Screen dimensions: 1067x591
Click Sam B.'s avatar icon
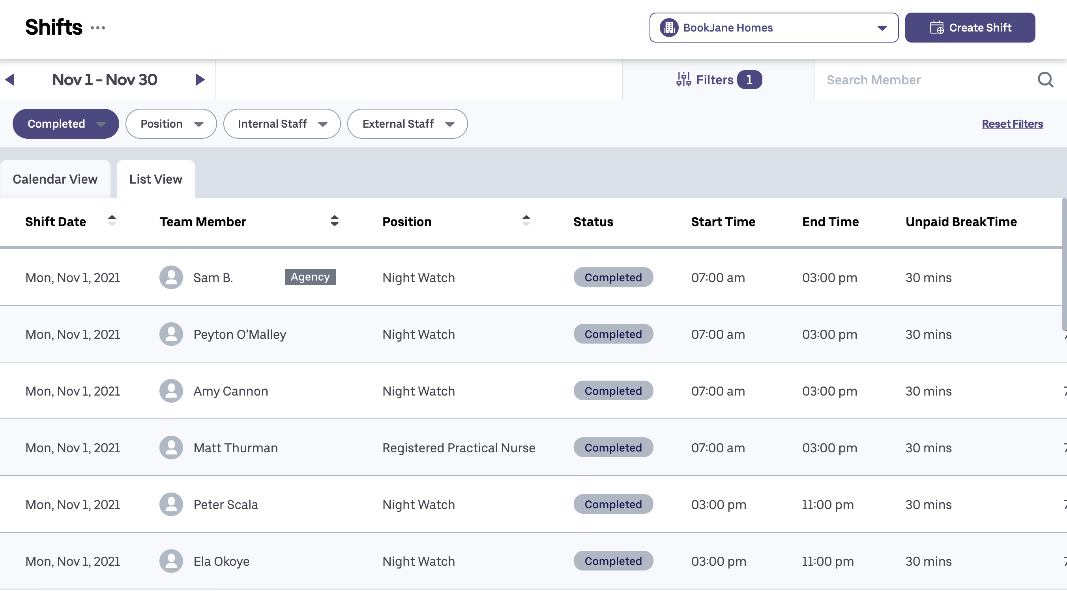pos(171,277)
